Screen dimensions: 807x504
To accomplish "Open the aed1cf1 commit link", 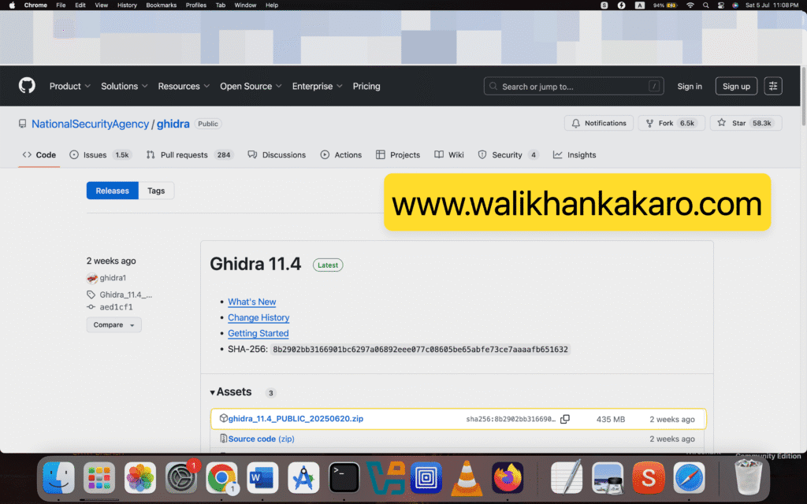I will (117, 307).
